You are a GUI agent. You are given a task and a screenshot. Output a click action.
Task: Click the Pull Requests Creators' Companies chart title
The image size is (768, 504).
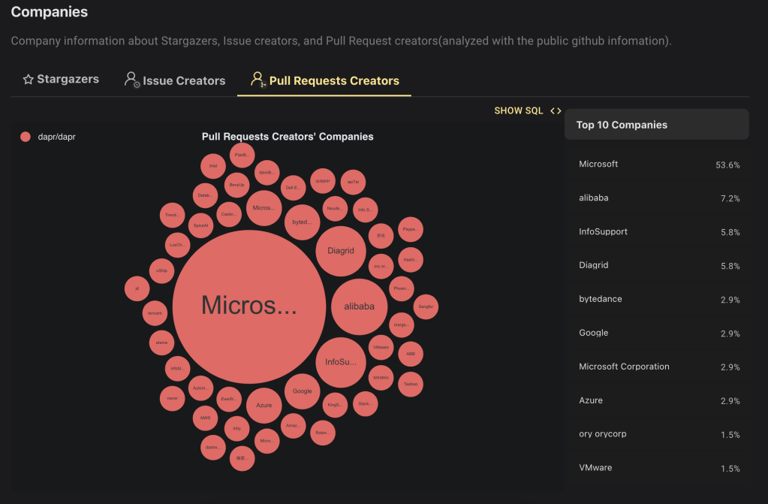[x=288, y=137]
